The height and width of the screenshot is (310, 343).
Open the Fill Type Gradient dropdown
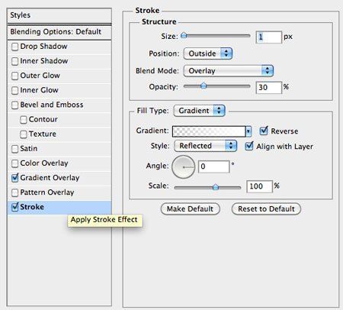tap(199, 111)
